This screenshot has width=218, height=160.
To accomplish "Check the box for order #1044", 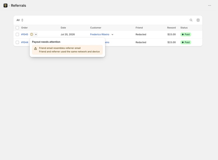I will coord(17,42).
